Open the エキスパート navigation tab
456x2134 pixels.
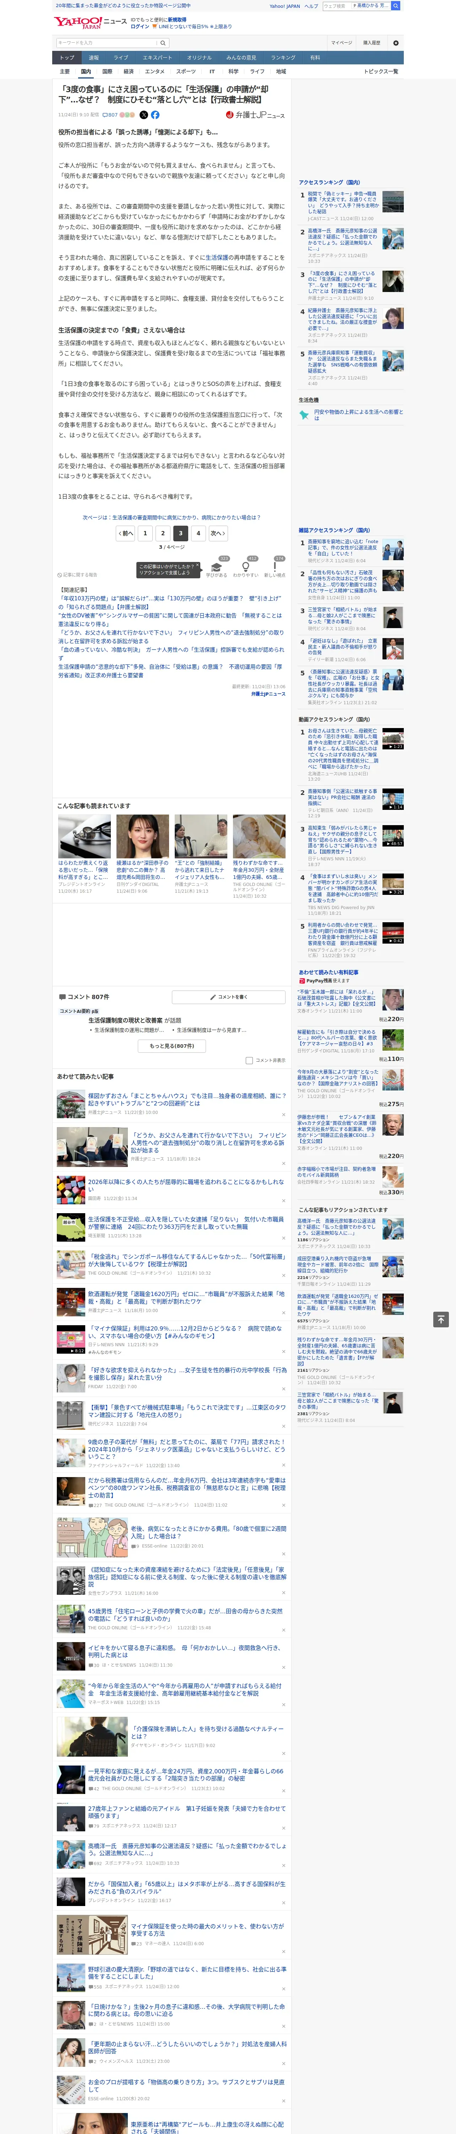pos(157,58)
